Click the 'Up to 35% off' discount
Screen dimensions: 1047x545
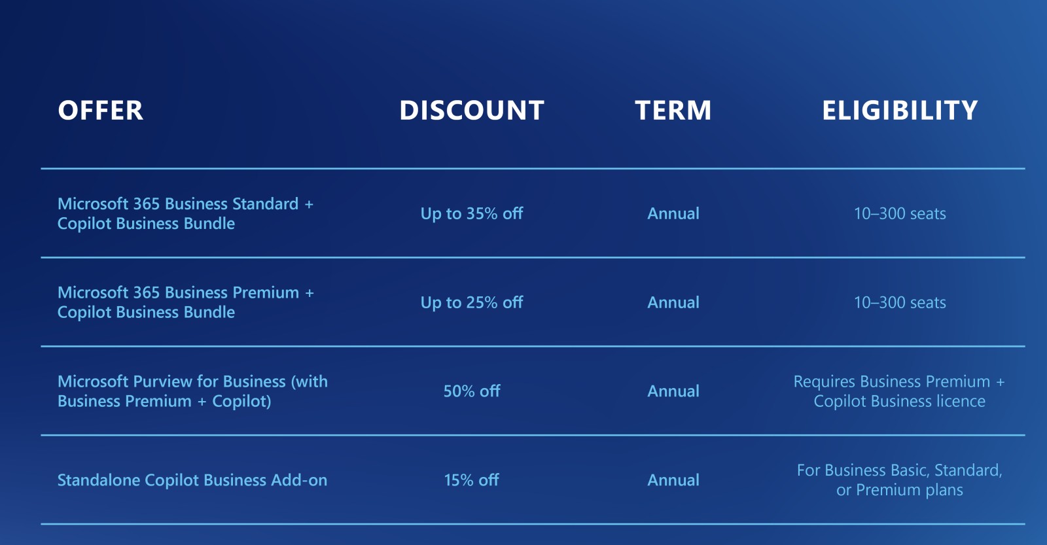coord(472,213)
